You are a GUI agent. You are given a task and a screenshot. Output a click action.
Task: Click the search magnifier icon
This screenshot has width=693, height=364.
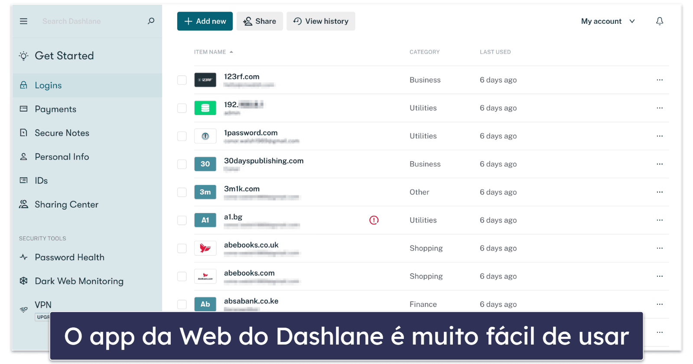[x=151, y=21]
